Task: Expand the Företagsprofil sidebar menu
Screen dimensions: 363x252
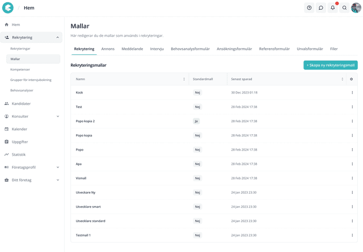Action: tap(58, 168)
